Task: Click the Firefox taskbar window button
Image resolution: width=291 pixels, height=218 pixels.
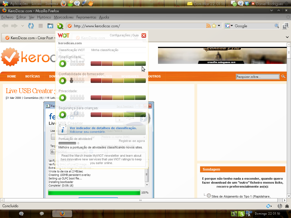Action: pyautogui.click(x=62, y=213)
